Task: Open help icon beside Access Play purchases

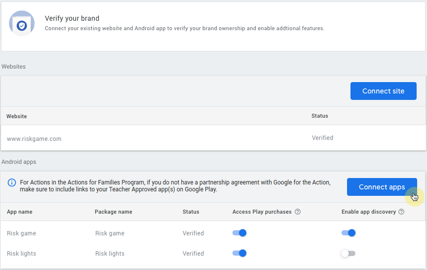Action: tap(298, 212)
